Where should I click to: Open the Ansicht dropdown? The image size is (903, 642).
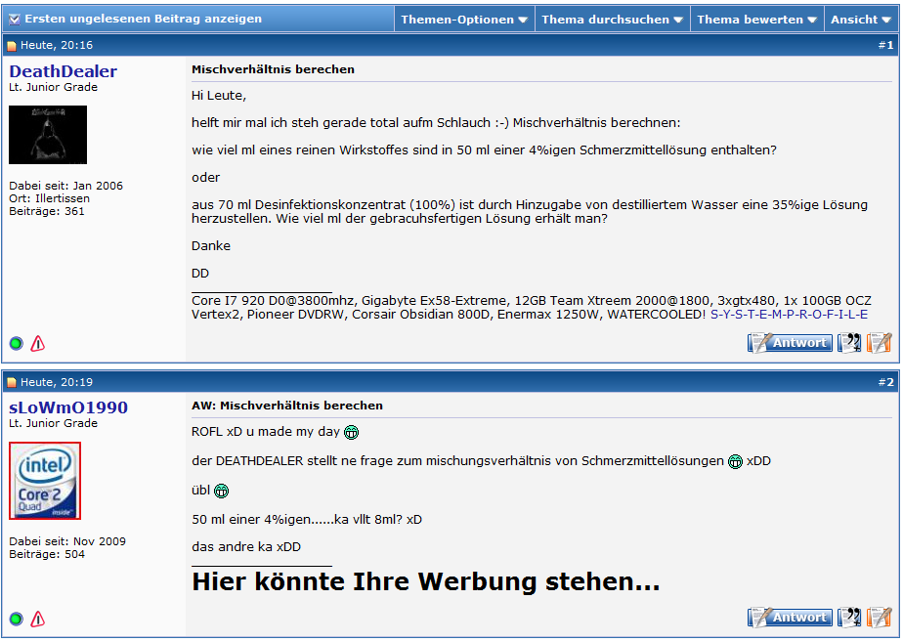(x=861, y=20)
